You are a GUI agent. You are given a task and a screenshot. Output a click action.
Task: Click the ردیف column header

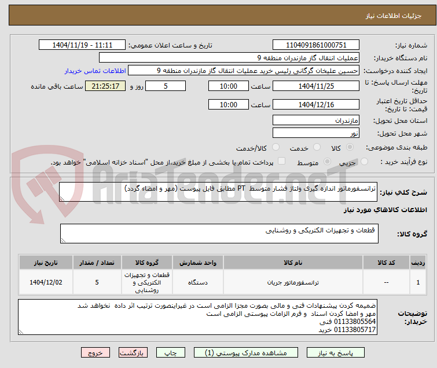pos(418,263)
